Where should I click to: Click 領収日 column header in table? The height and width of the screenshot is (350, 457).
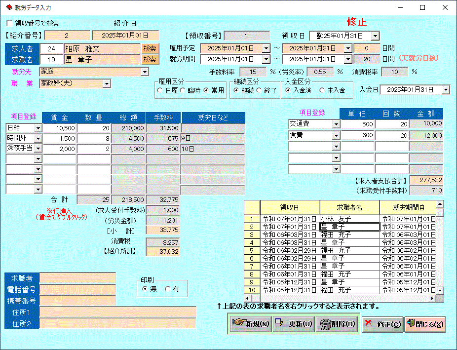point(290,207)
